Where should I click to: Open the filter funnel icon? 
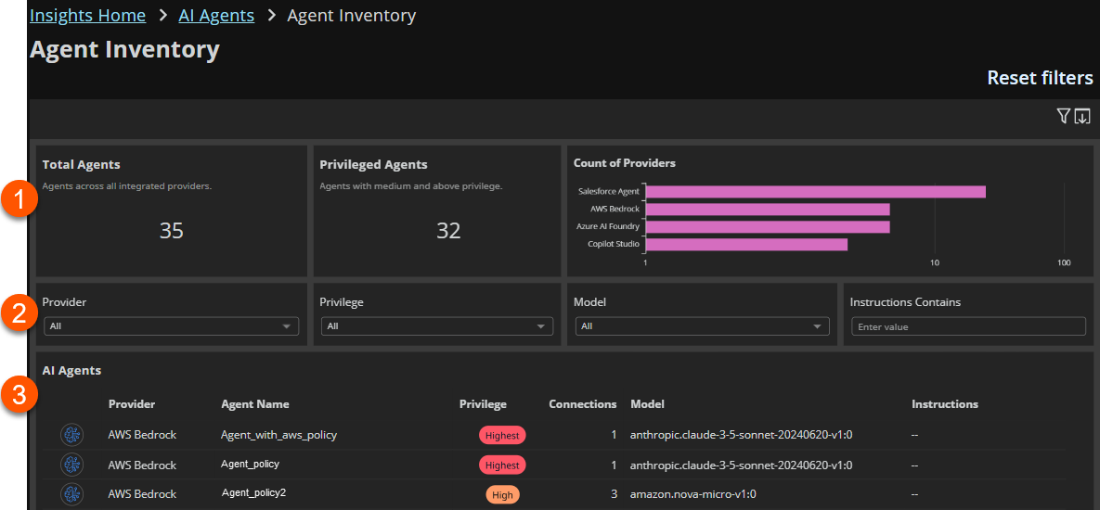[1064, 116]
